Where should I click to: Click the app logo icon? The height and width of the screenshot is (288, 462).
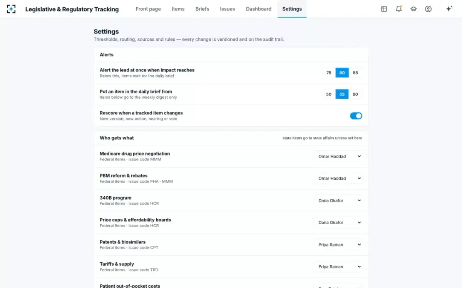(11, 9)
